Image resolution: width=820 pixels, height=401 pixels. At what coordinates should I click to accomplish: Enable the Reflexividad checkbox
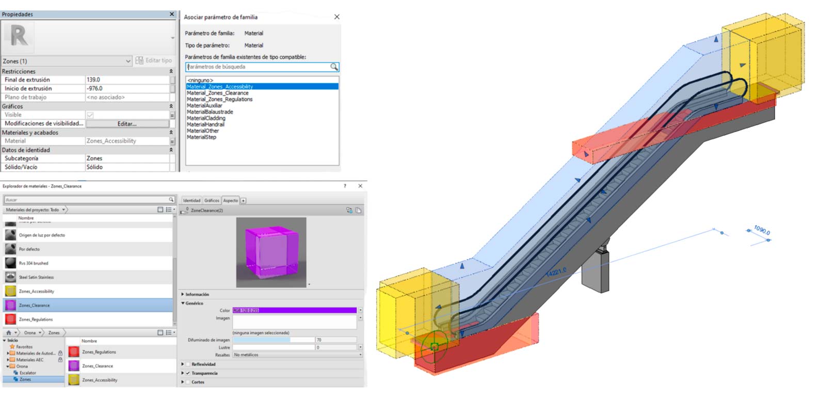[188, 364]
